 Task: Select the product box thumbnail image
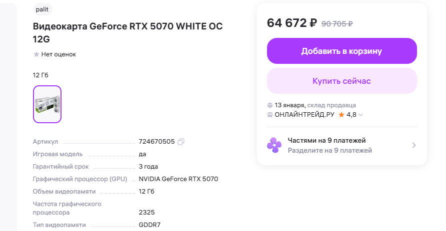pos(47,104)
